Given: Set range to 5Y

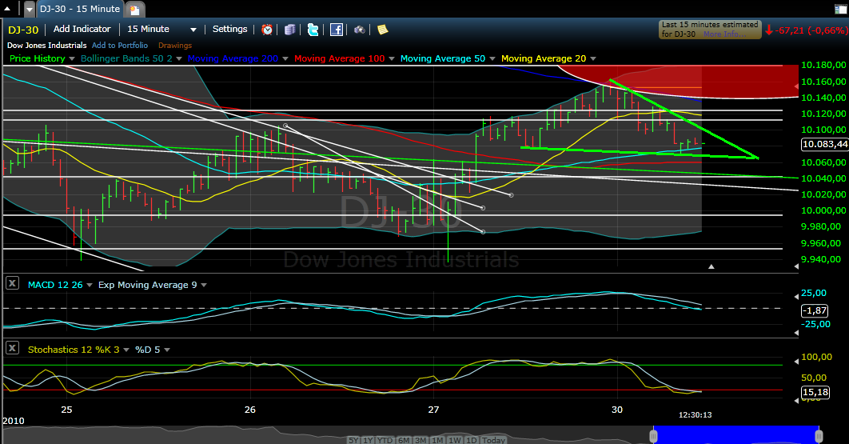Looking at the screenshot, I should coord(353,440).
